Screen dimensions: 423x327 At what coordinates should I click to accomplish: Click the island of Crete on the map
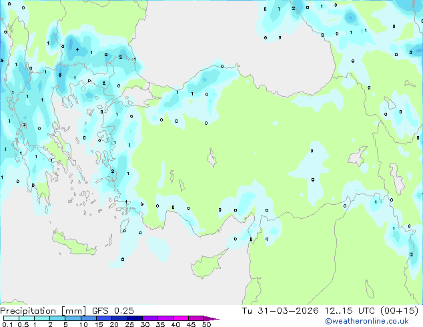point(74,244)
